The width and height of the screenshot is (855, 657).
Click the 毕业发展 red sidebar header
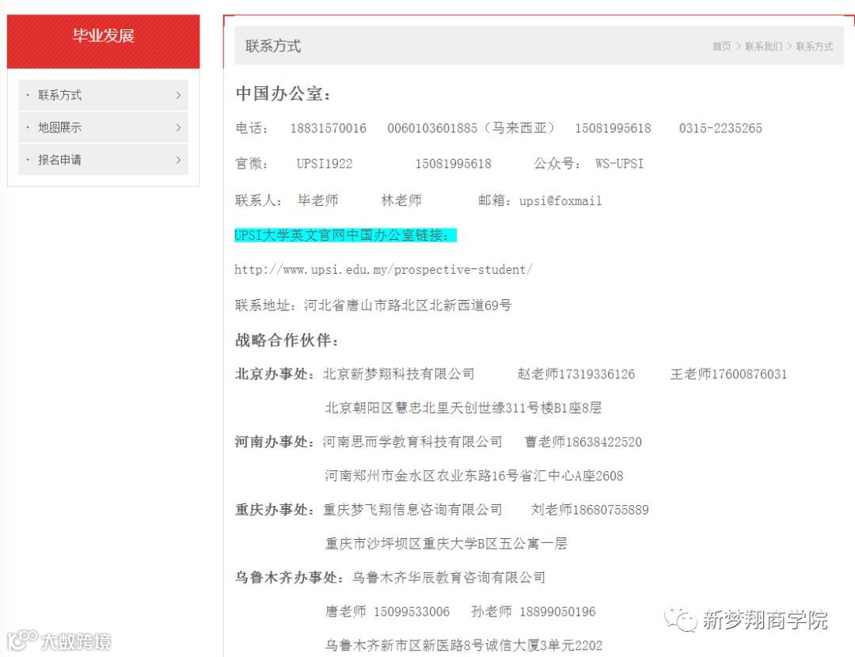pos(103,41)
